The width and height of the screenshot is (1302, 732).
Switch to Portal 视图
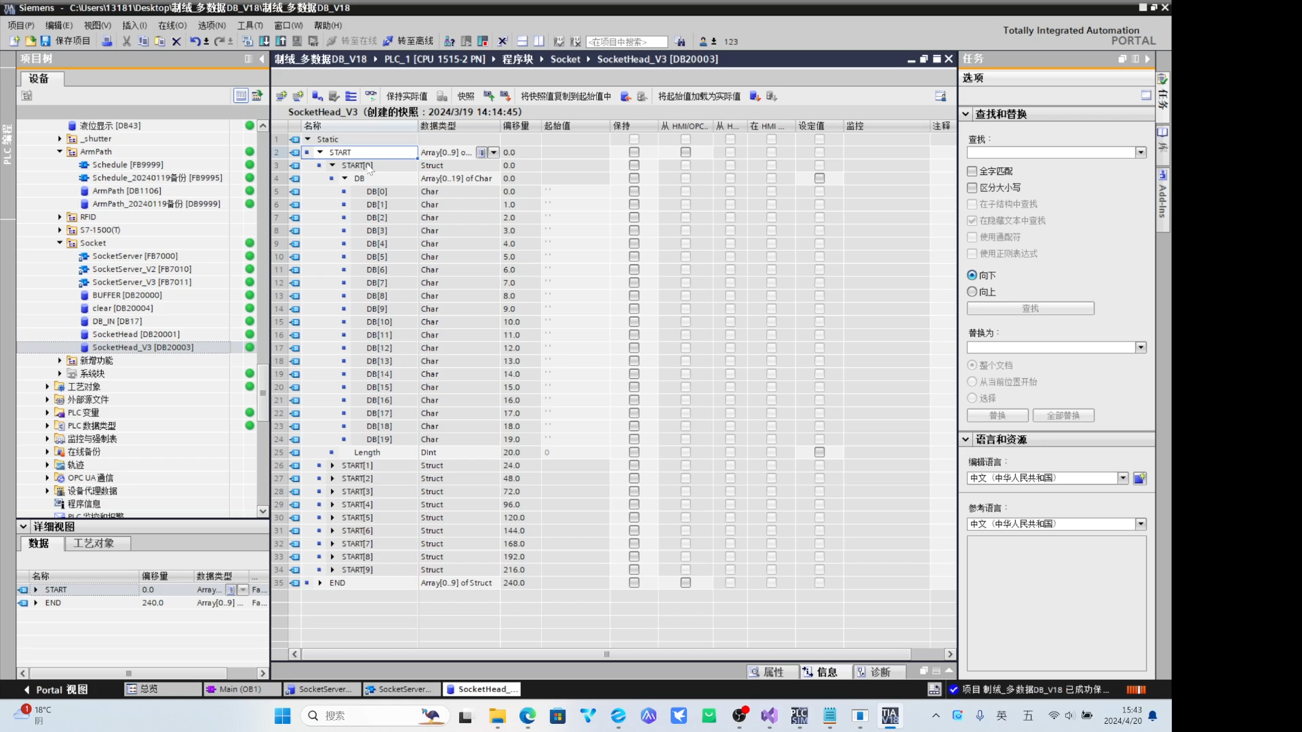pos(56,690)
